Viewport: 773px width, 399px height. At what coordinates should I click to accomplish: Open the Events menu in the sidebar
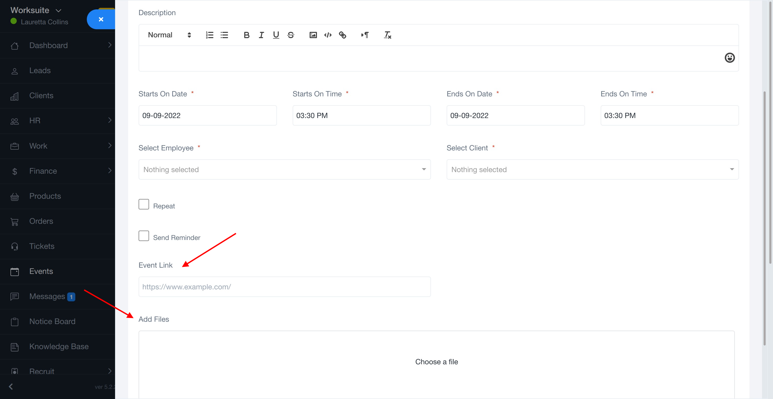click(41, 271)
